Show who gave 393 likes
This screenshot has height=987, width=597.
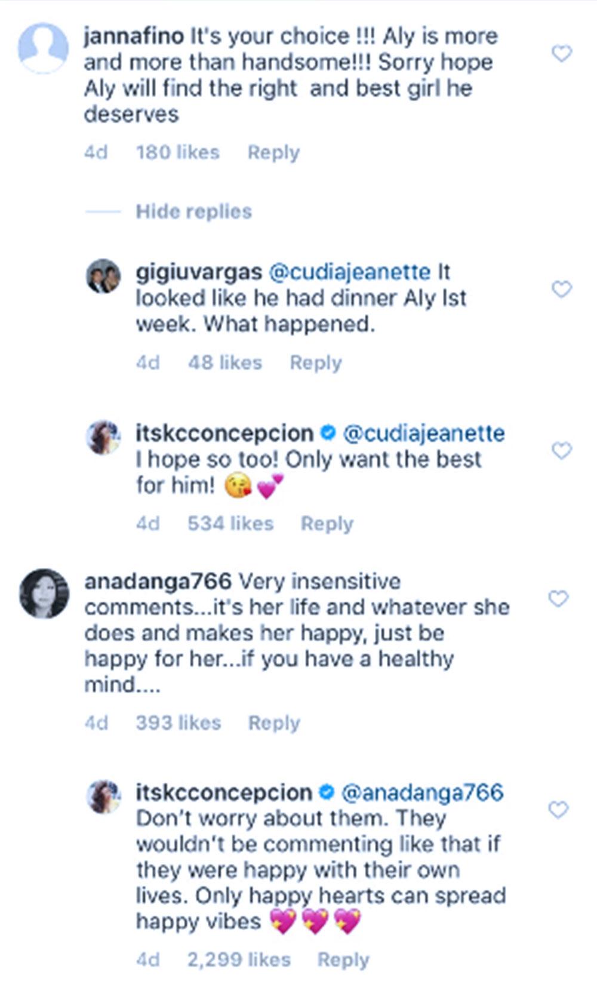pyautogui.click(x=179, y=722)
